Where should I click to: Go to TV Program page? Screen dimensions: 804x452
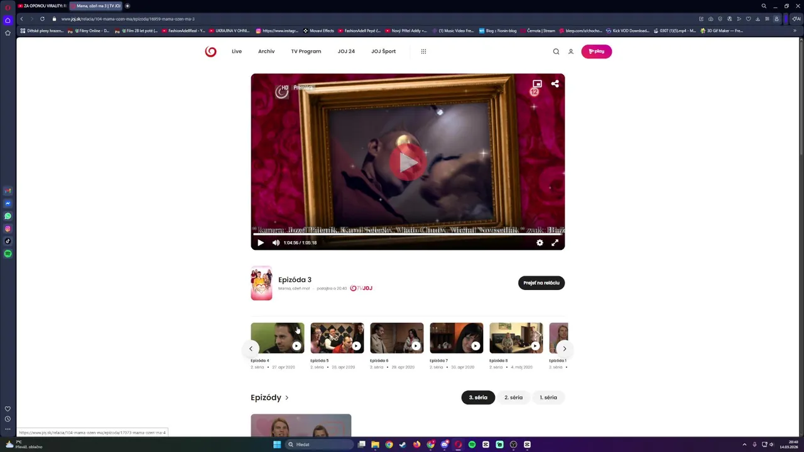[306, 51]
